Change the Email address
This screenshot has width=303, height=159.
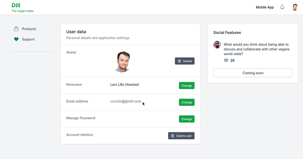[x=186, y=102]
